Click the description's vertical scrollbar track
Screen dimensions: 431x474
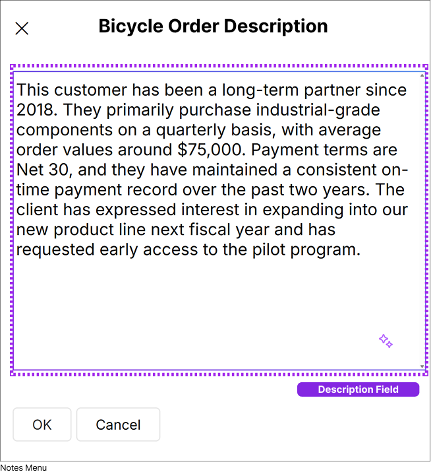coord(422,218)
